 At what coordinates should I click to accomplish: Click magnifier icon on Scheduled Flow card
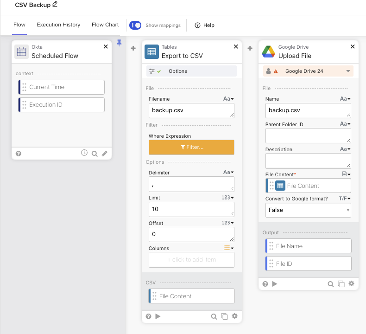(95, 154)
